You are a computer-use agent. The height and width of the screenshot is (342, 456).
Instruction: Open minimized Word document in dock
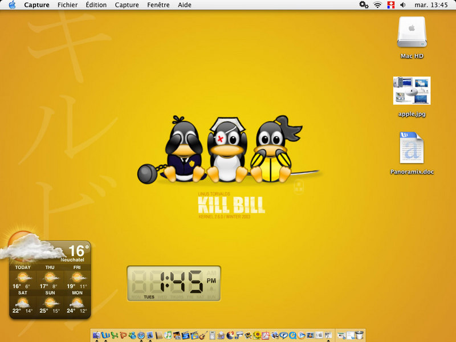[x=350, y=335]
